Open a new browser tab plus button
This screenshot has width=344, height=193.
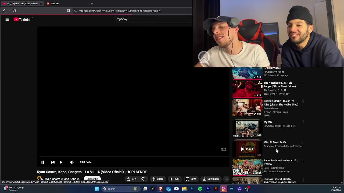(92, 3)
